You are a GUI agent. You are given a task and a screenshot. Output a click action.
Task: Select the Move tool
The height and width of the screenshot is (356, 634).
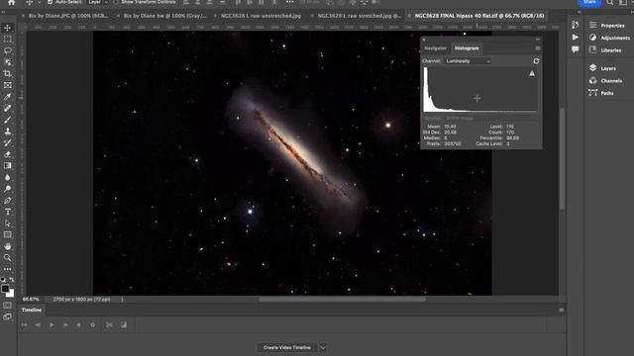[x=7, y=28]
